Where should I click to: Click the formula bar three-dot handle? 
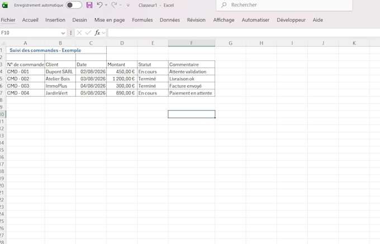pos(71,33)
